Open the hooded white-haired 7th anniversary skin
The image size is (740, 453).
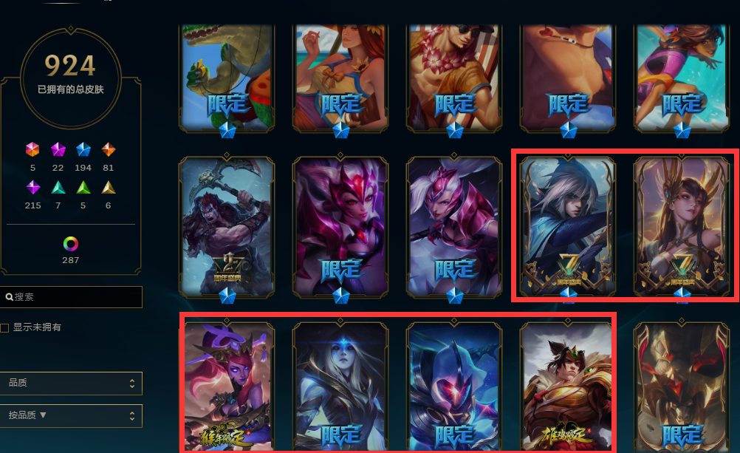(568, 227)
